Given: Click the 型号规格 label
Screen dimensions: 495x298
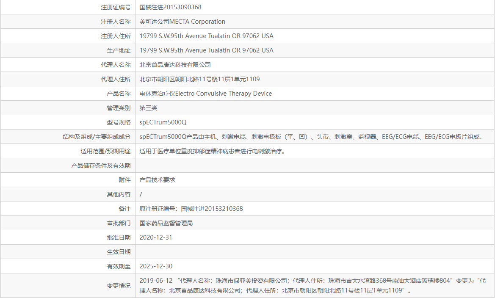Looking at the screenshot, I should [x=119, y=122].
